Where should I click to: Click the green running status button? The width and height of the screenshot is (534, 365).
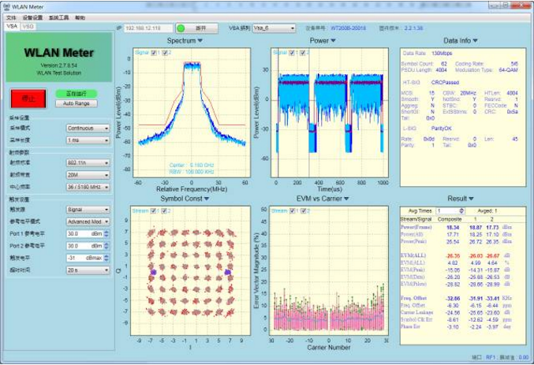coord(77,93)
